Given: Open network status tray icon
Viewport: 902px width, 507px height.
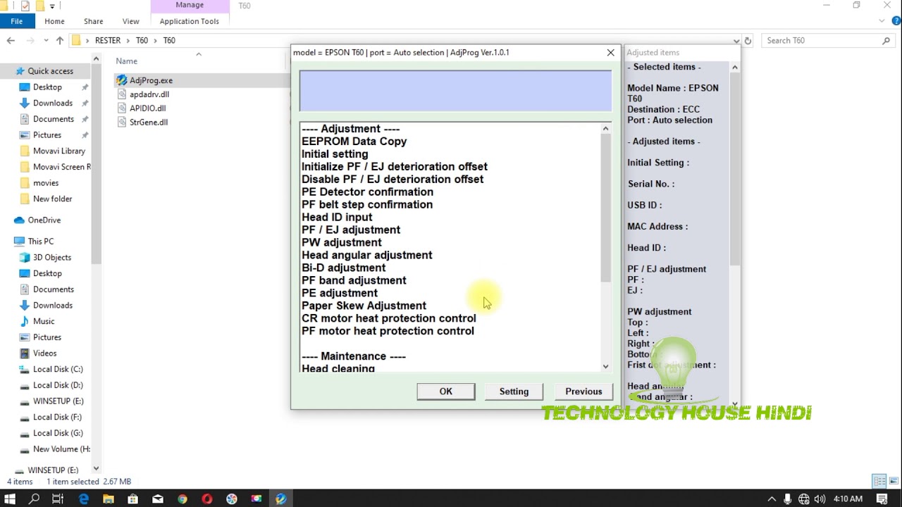Looking at the screenshot, I should click(804, 499).
